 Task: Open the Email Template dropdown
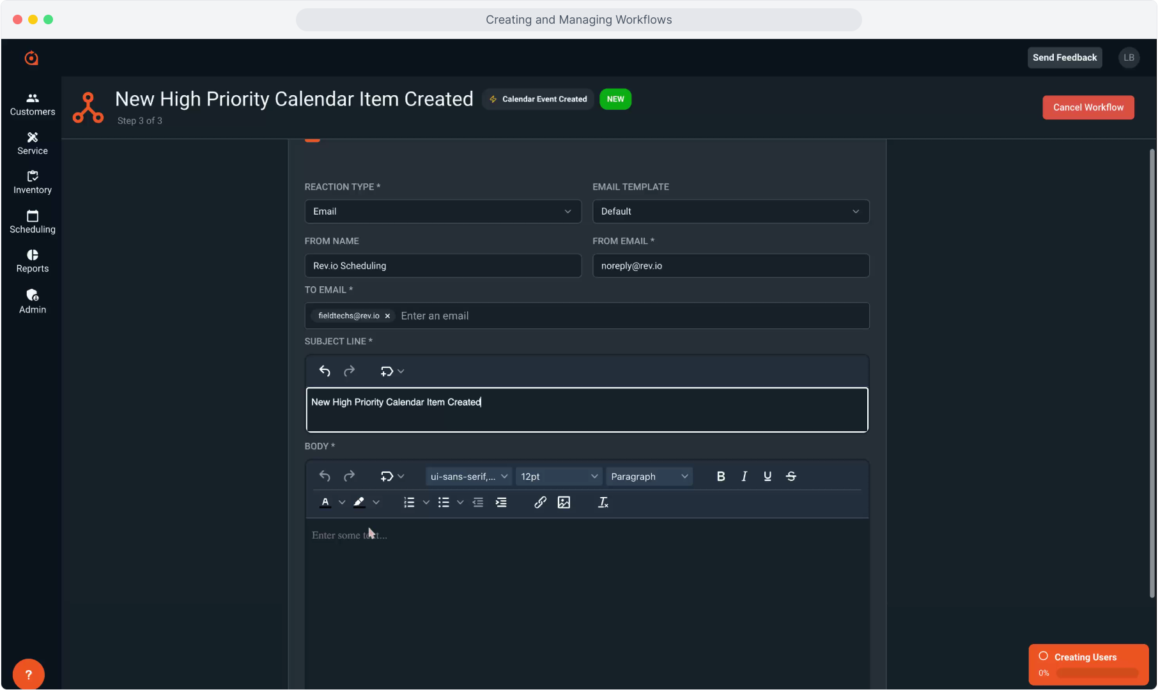pyautogui.click(x=730, y=211)
